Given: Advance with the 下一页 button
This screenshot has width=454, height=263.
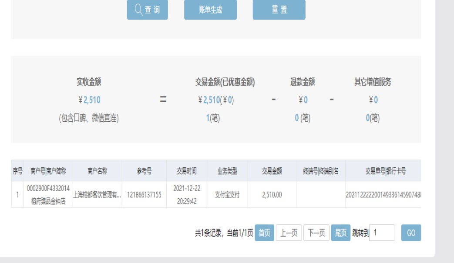Looking at the screenshot, I should (x=316, y=233).
